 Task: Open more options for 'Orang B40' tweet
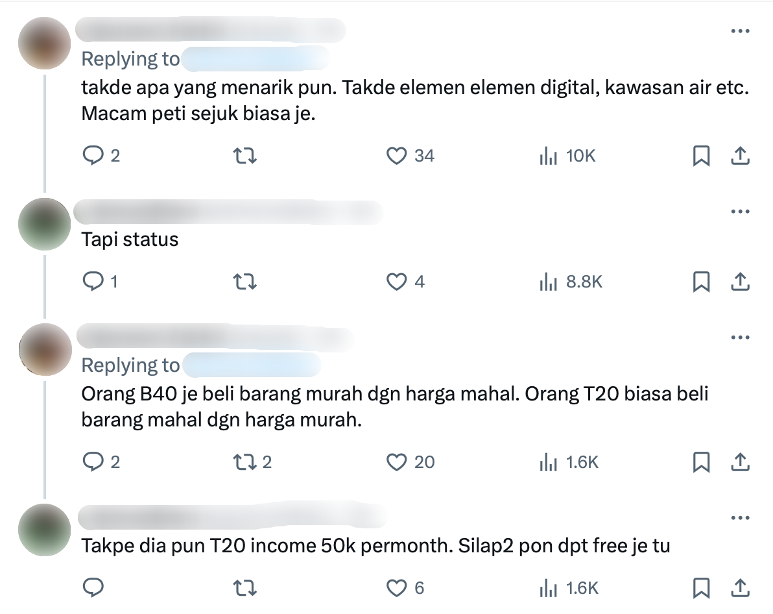click(x=740, y=338)
